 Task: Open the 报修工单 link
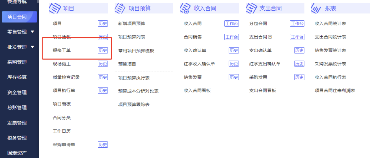(62, 51)
